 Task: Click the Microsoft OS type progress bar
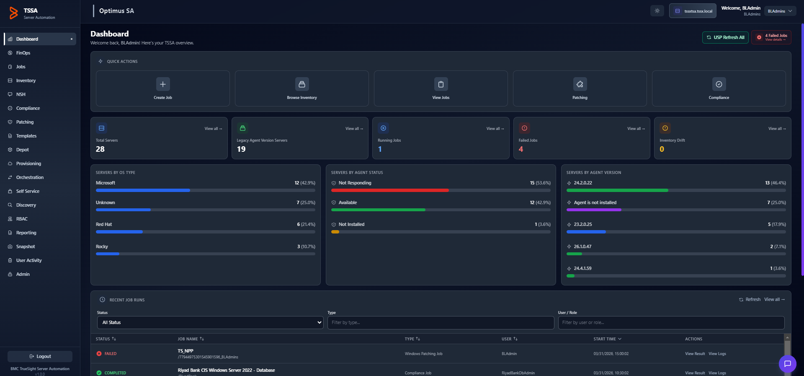pyautogui.click(x=206, y=190)
